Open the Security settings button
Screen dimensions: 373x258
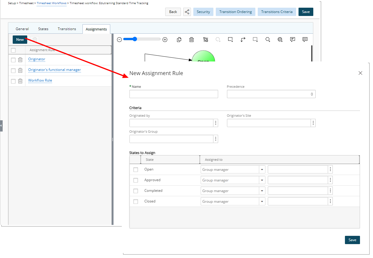click(x=203, y=12)
